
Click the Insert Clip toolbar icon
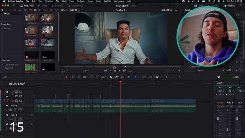92,77
